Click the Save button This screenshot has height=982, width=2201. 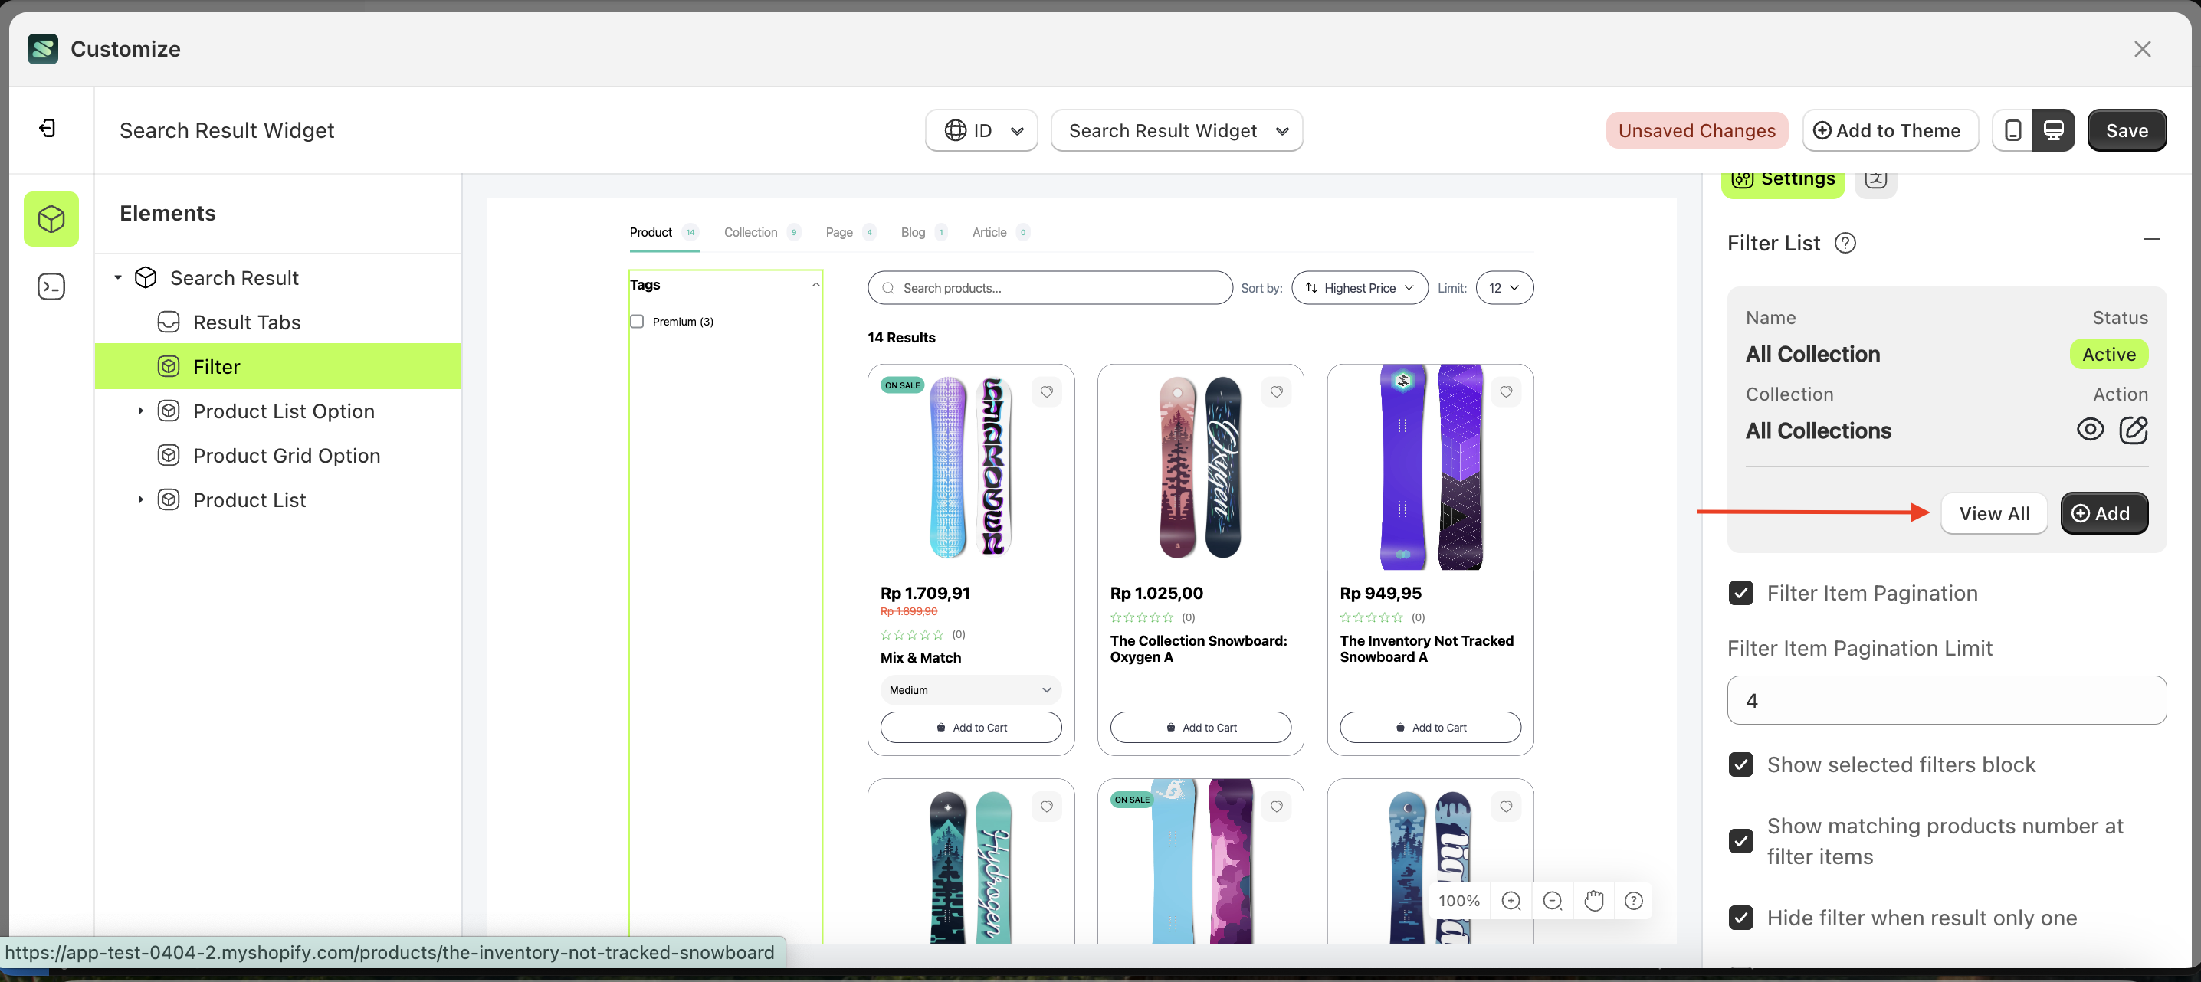coord(2127,129)
